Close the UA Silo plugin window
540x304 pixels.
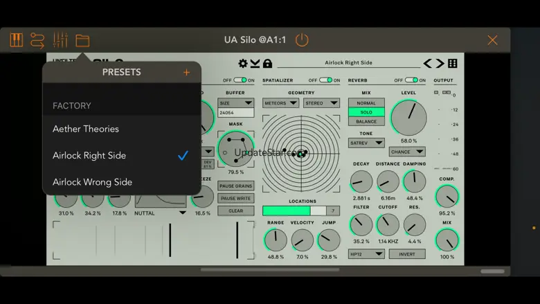pos(492,40)
